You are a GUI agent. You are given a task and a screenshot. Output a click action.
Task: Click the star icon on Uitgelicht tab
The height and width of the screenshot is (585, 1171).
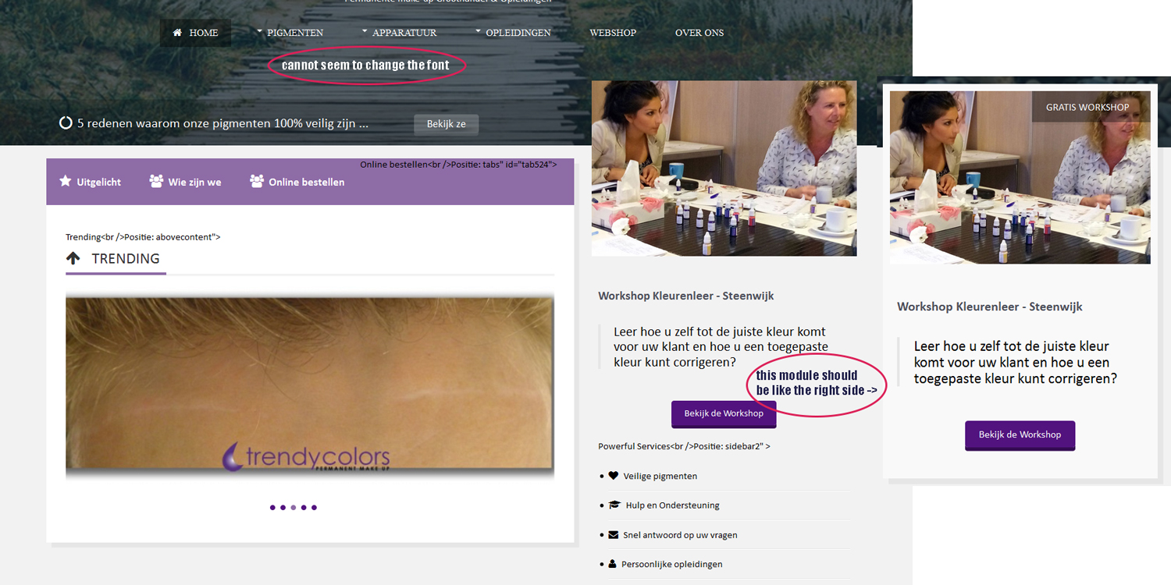[66, 181]
